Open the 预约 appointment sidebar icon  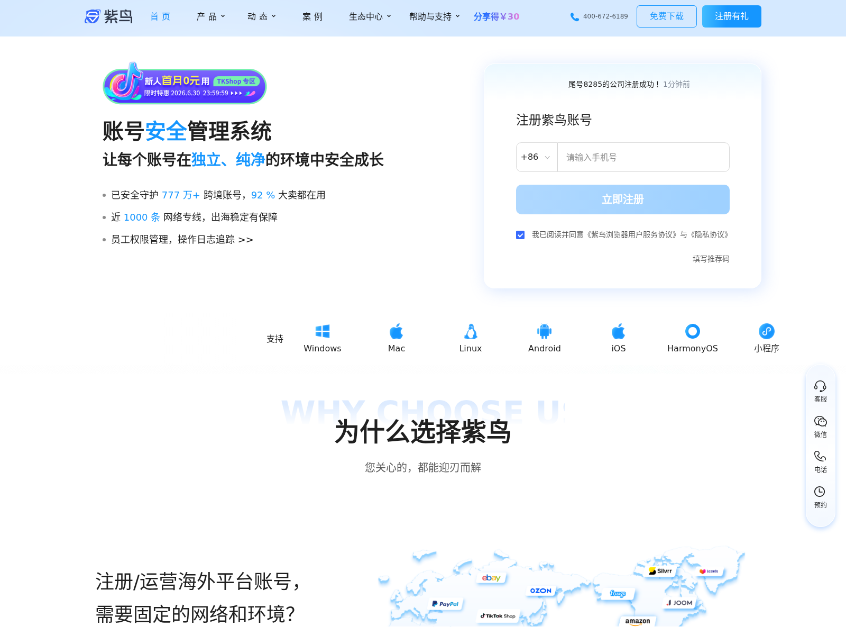(x=820, y=492)
